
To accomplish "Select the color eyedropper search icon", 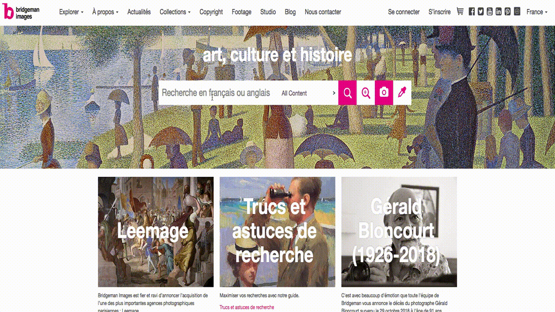I will [x=402, y=93].
